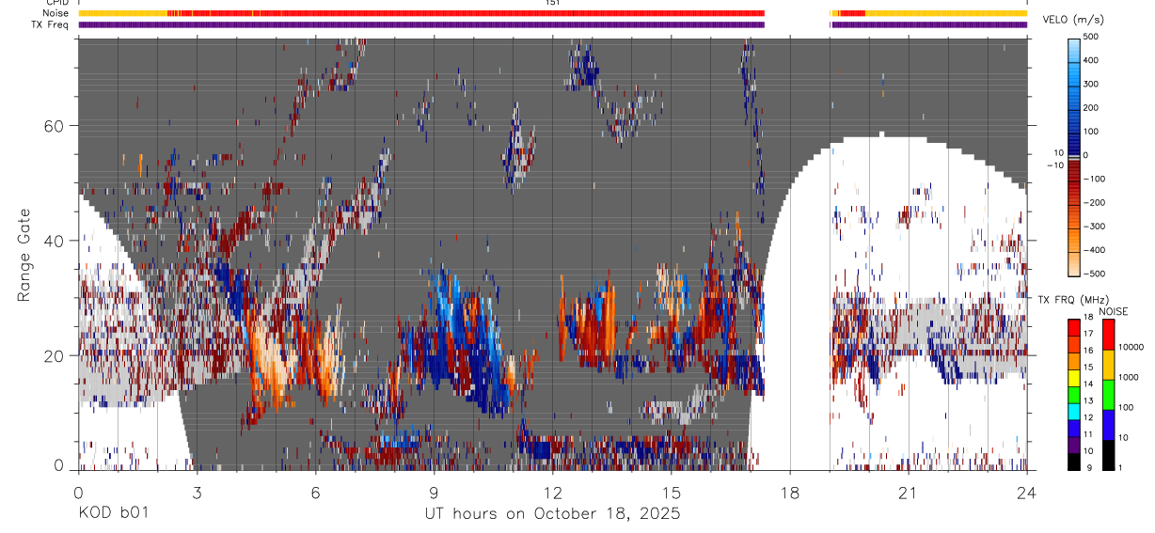Click the black segment of the NOISE legend
The height and width of the screenshot is (533, 1155).
click(1109, 455)
